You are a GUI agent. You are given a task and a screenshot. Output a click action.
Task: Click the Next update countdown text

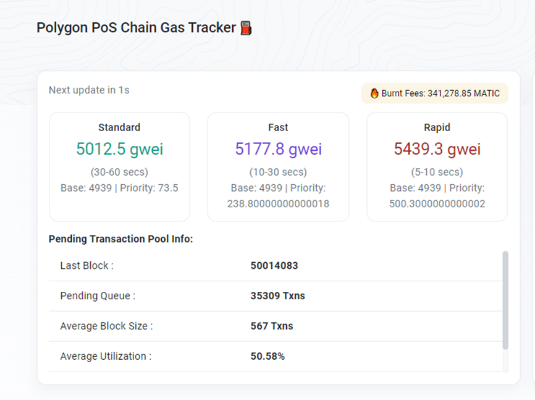coord(89,90)
